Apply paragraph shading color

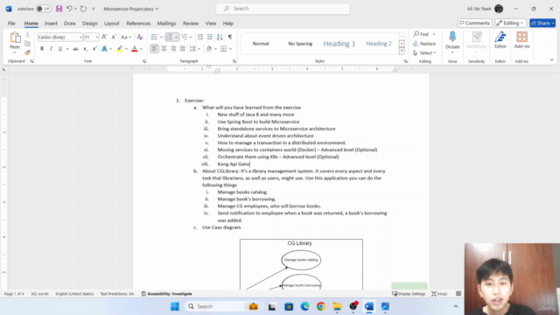click(208, 49)
